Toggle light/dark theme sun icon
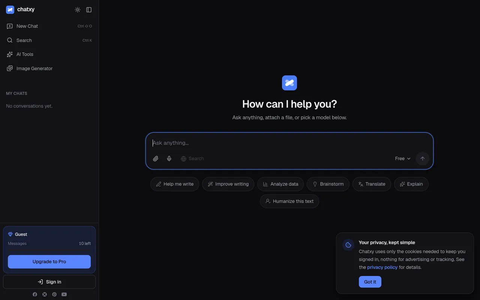 click(x=78, y=10)
